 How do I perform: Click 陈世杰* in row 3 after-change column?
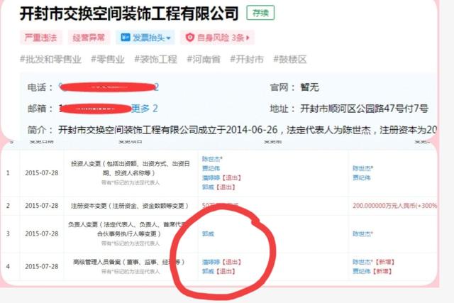pyautogui.click(x=362, y=233)
